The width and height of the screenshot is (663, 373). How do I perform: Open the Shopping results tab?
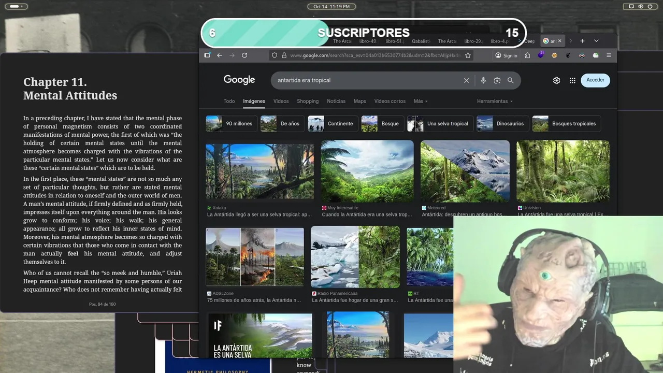(308, 101)
